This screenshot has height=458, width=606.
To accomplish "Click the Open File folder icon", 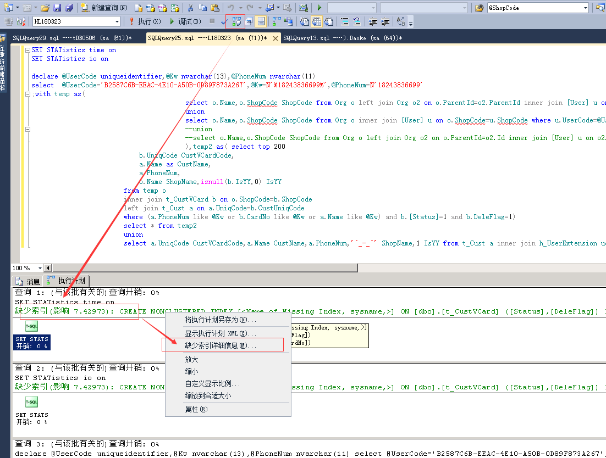I will point(45,8).
